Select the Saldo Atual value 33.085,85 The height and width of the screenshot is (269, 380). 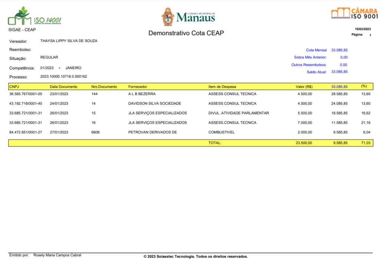click(339, 72)
